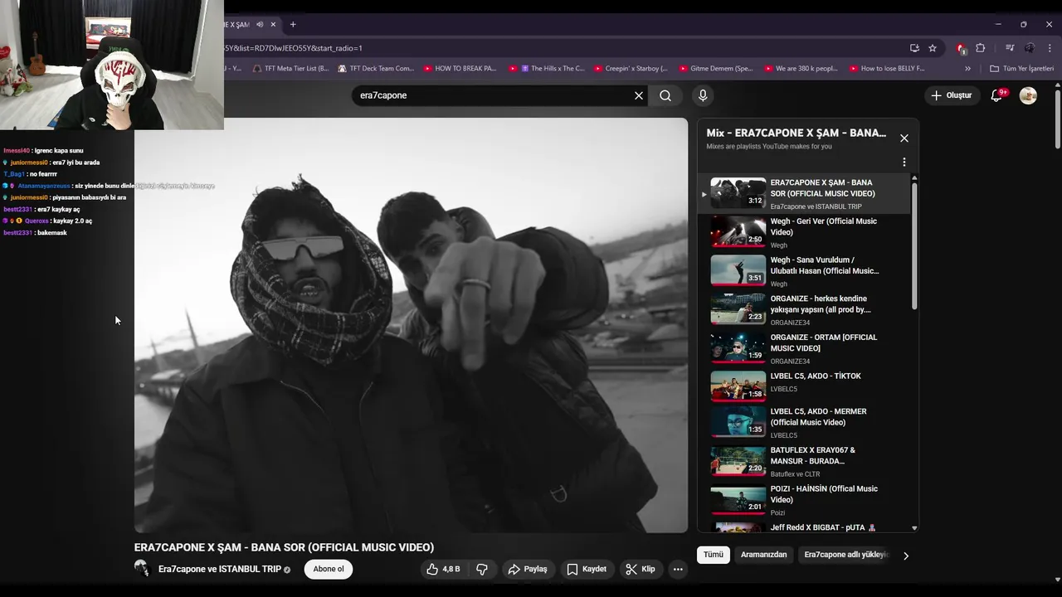Play LVBEL C5, AKDO - TİKTOK

point(803,386)
